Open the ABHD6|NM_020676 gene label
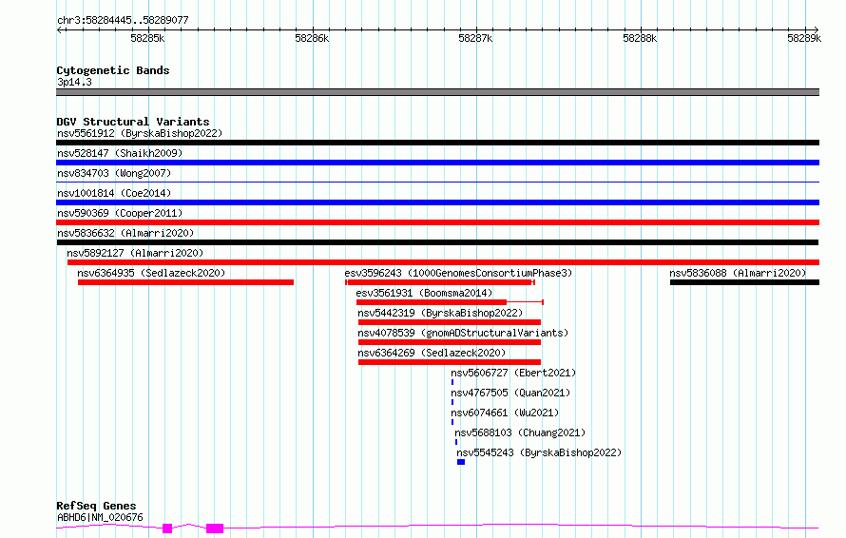The height and width of the screenshot is (538, 846). [x=100, y=517]
